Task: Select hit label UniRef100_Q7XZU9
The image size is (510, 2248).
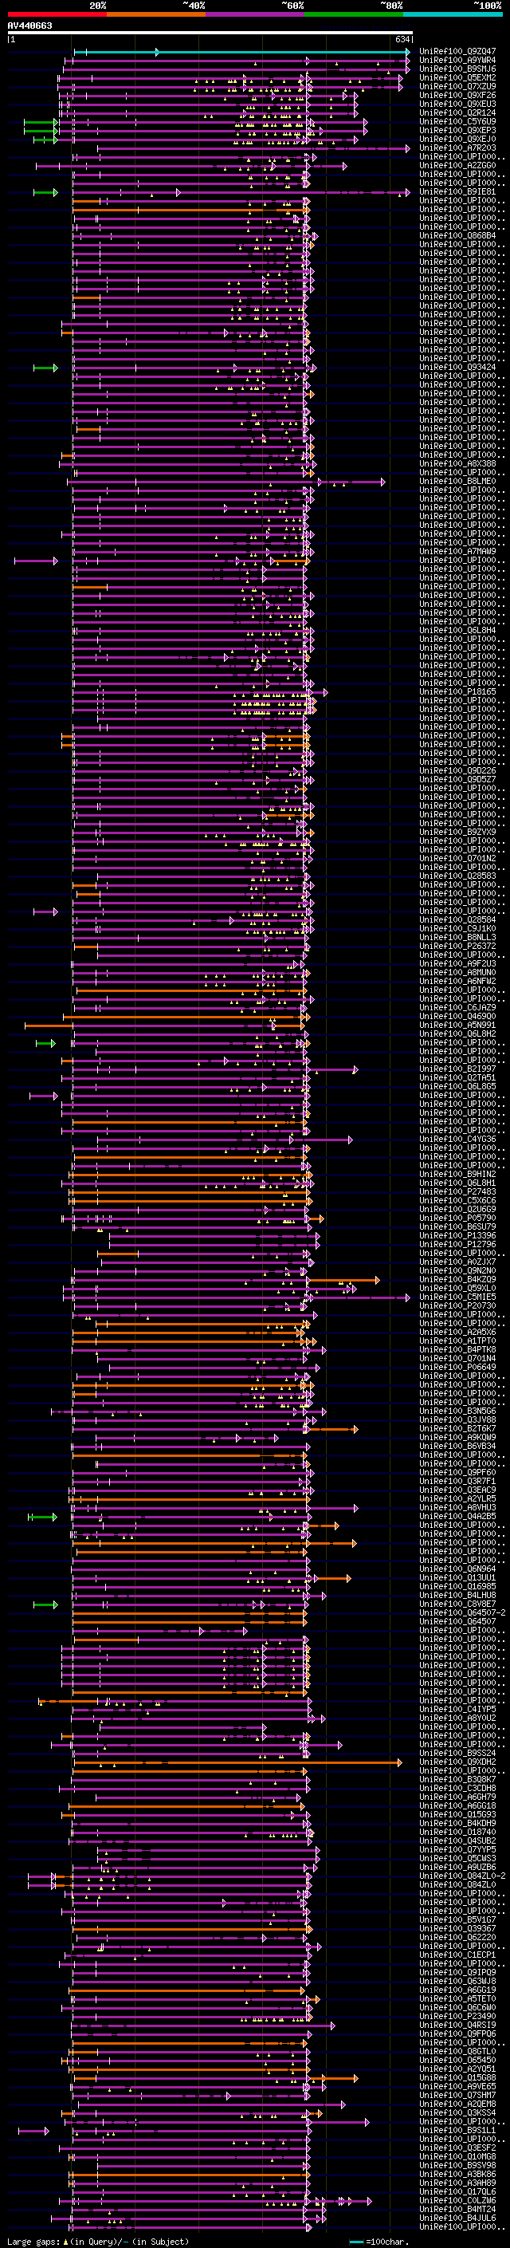Action: [x=457, y=86]
